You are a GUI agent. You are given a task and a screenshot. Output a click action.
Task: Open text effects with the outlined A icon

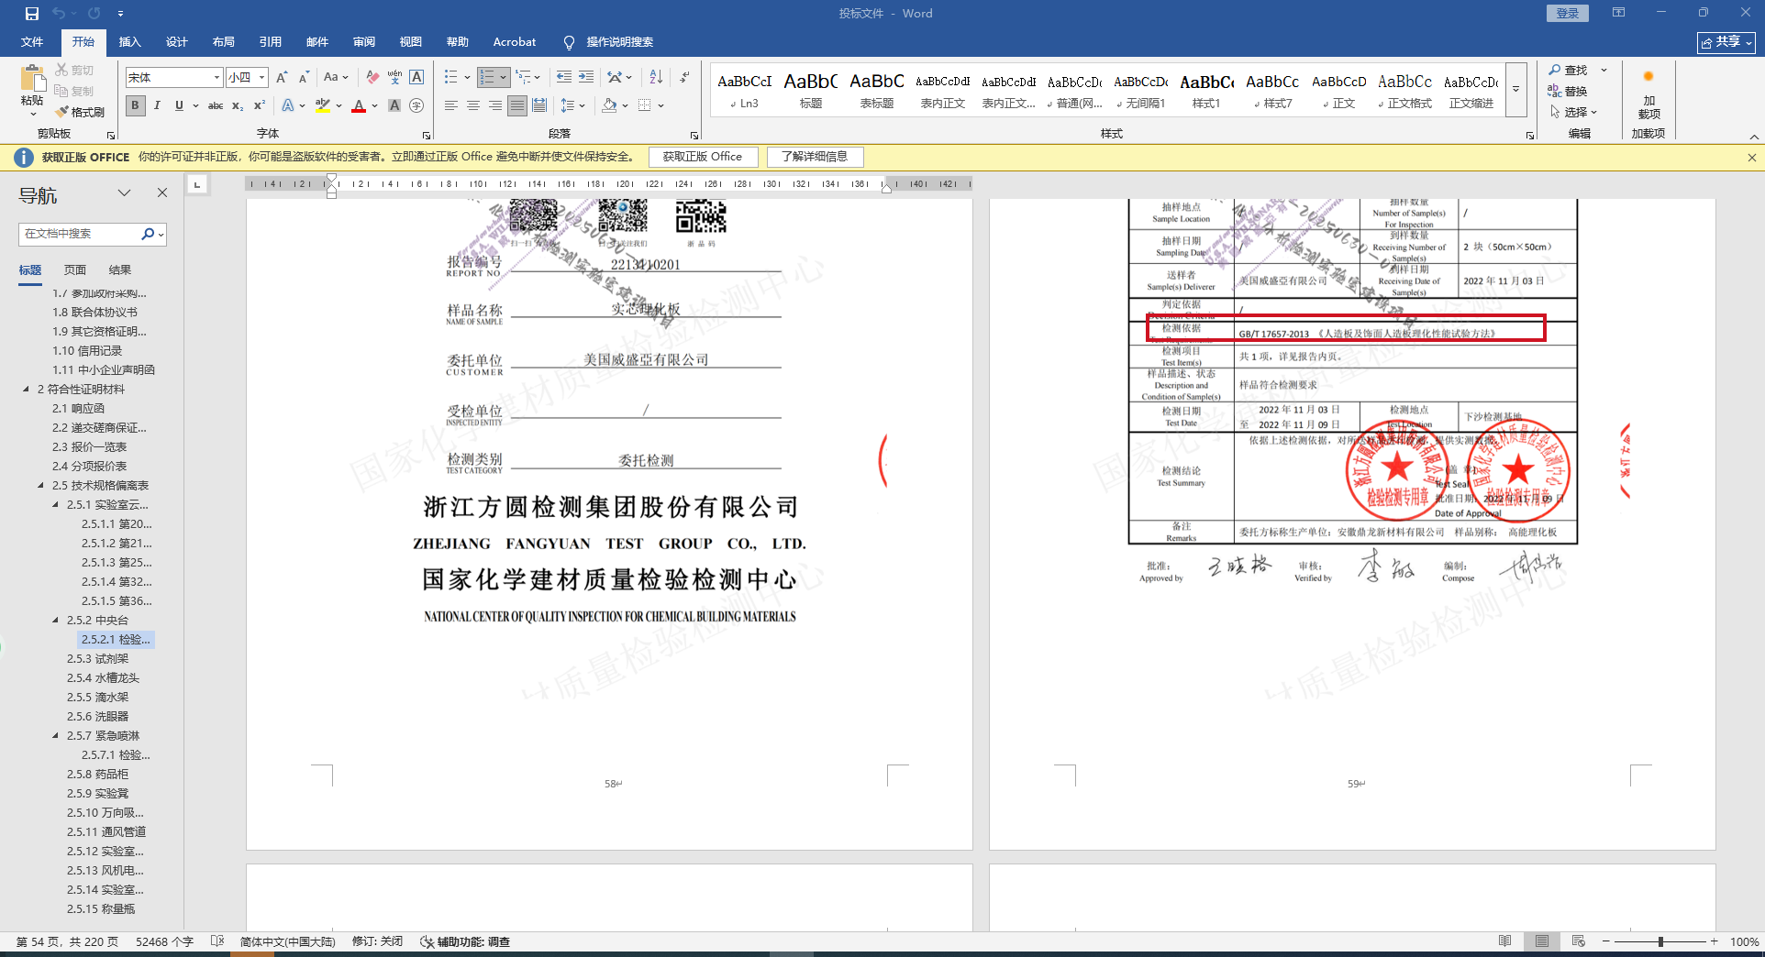pos(288,105)
